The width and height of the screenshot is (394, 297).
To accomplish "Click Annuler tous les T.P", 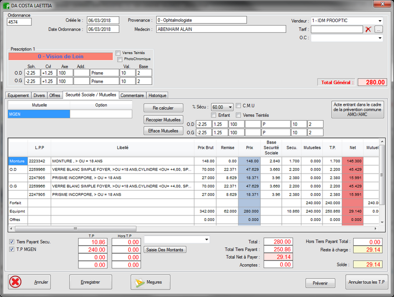I will click(366, 282).
